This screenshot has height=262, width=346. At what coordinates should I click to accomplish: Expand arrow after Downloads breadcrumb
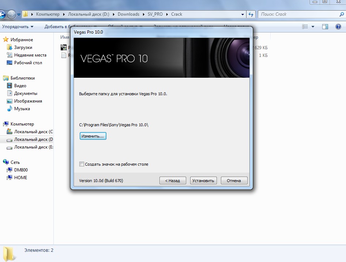(143, 14)
